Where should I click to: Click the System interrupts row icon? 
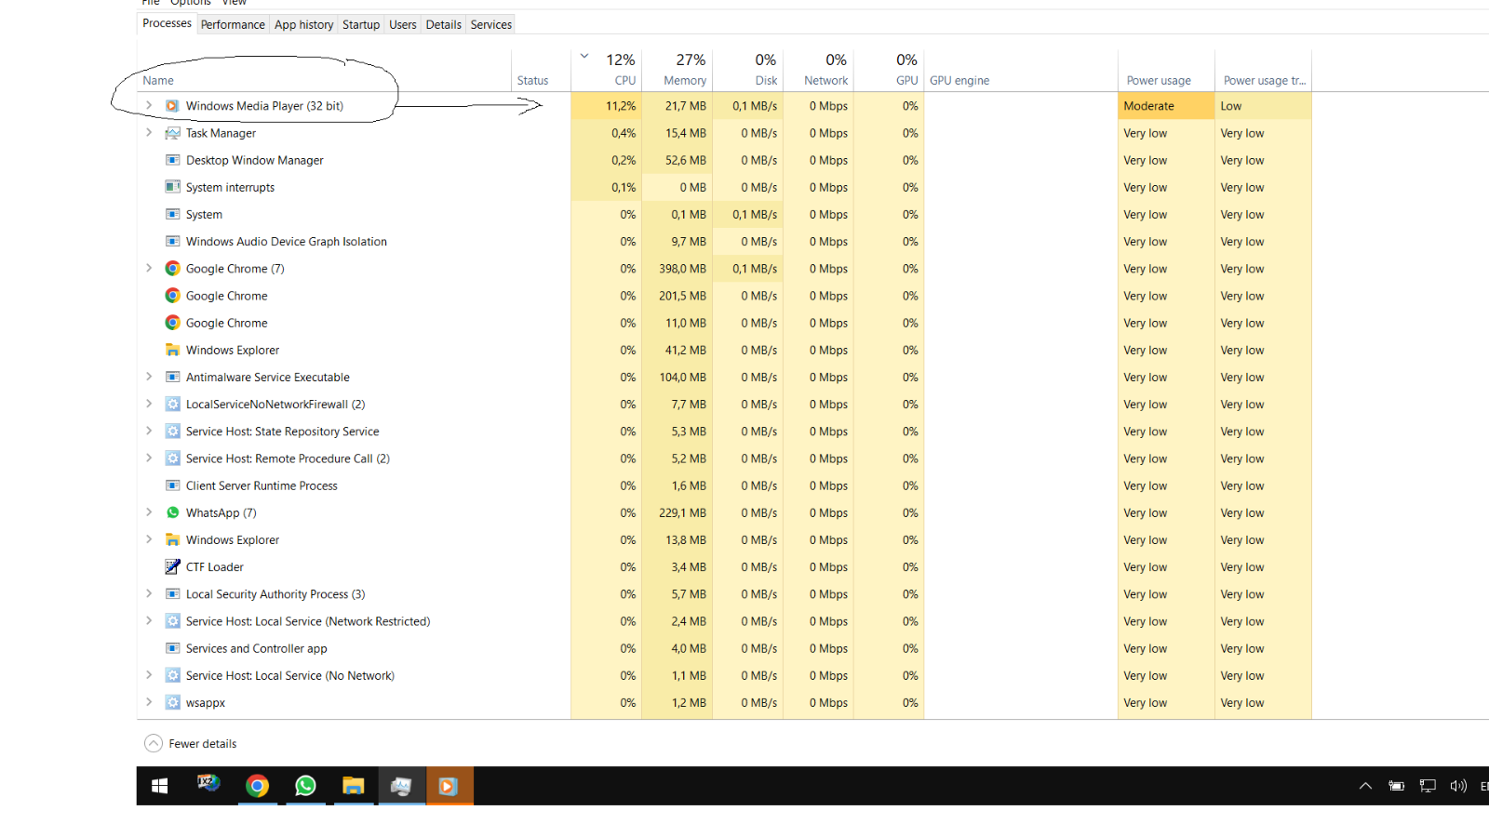(172, 187)
